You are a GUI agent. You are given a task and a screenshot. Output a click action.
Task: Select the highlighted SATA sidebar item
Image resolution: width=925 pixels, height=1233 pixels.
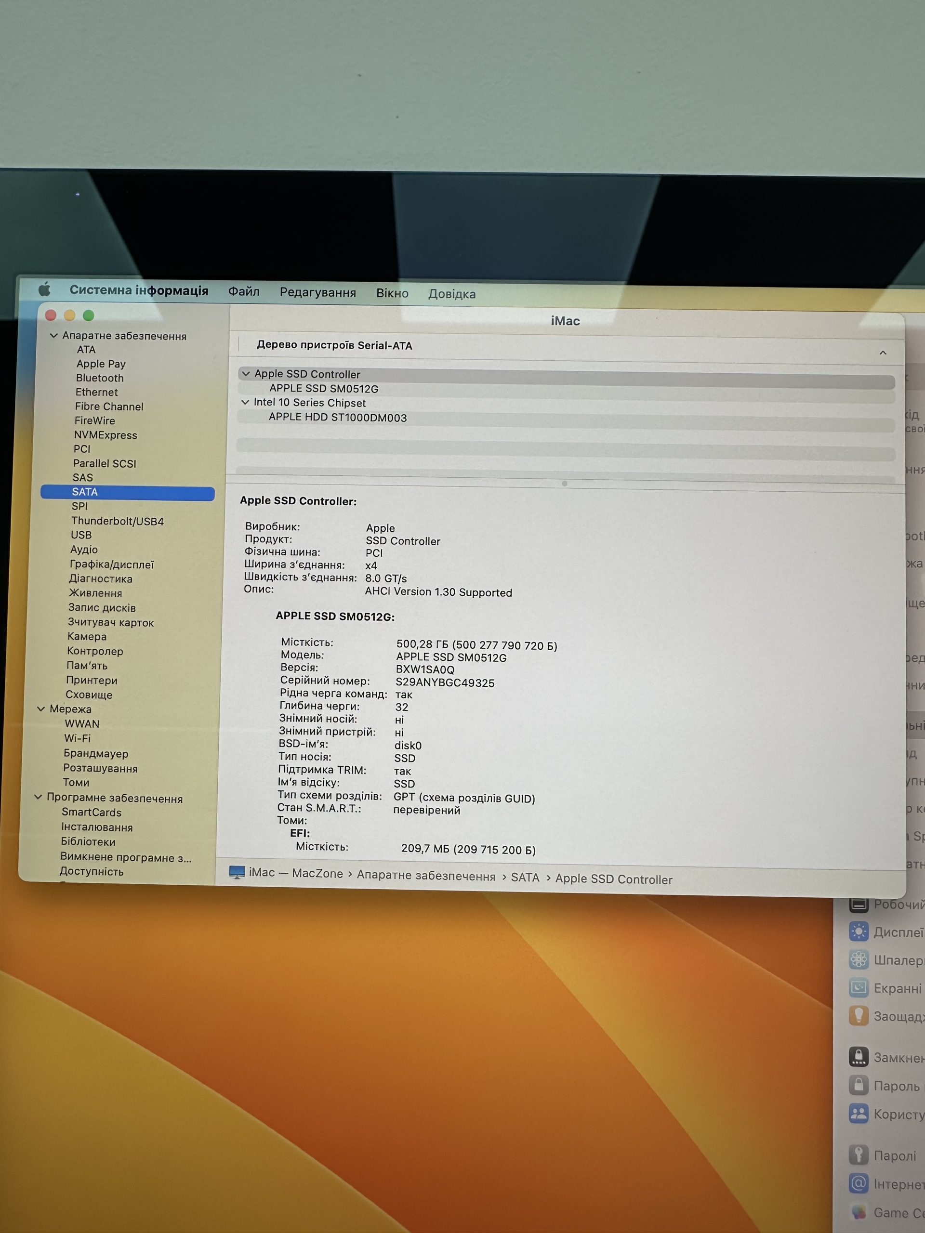[x=128, y=492]
